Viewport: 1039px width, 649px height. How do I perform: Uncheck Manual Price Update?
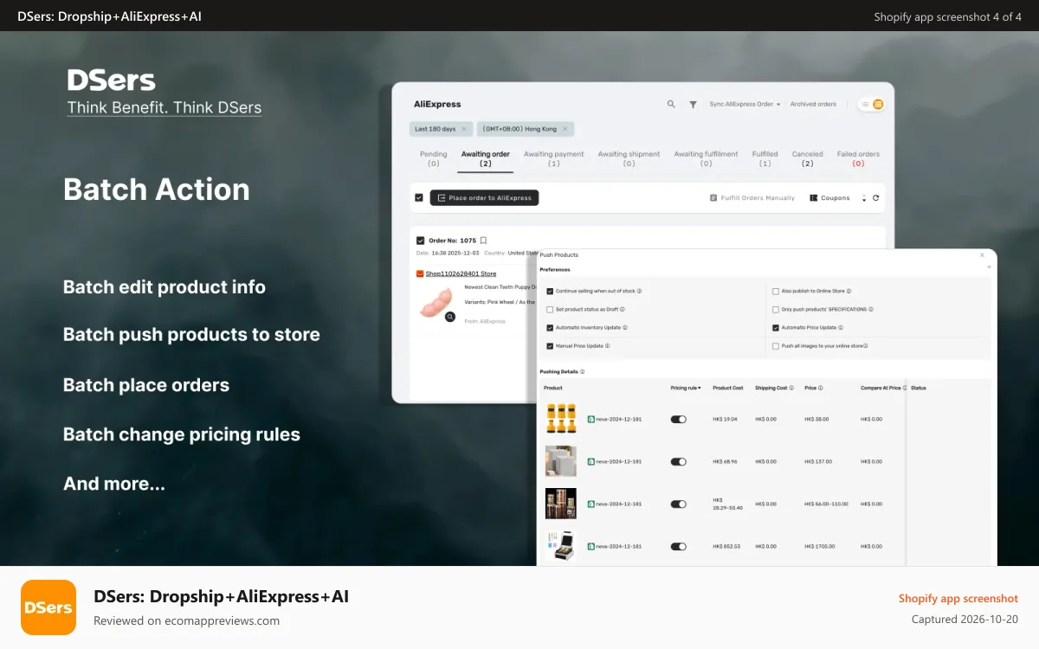(550, 346)
